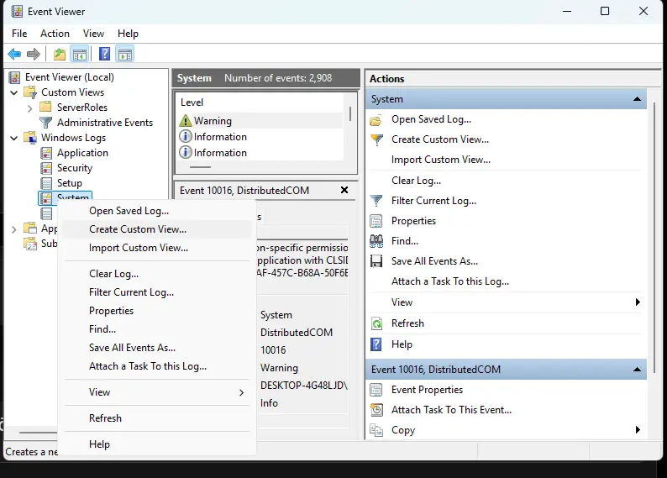Collapse the Windows Logs tree node
667x478 pixels.
(x=14, y=138)
